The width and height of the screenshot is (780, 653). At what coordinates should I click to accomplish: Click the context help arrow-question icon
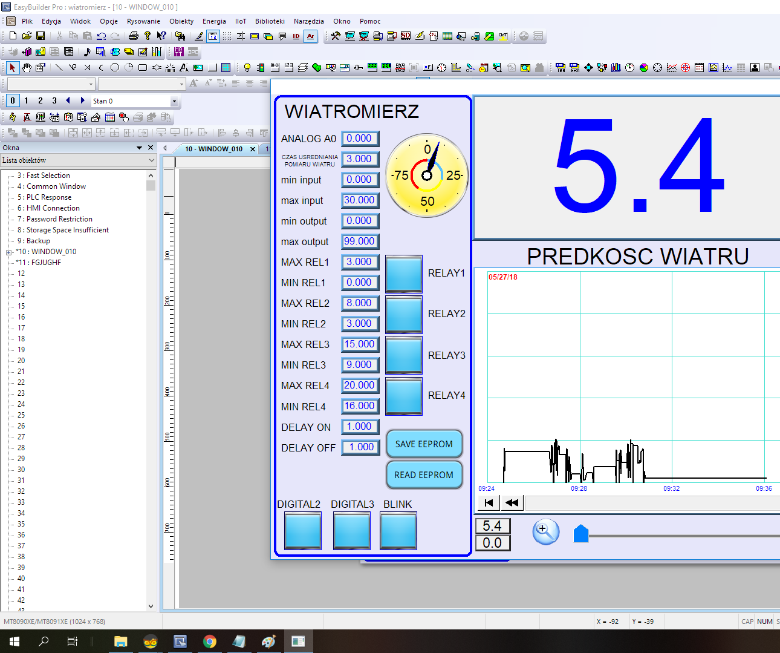[161, 36]
